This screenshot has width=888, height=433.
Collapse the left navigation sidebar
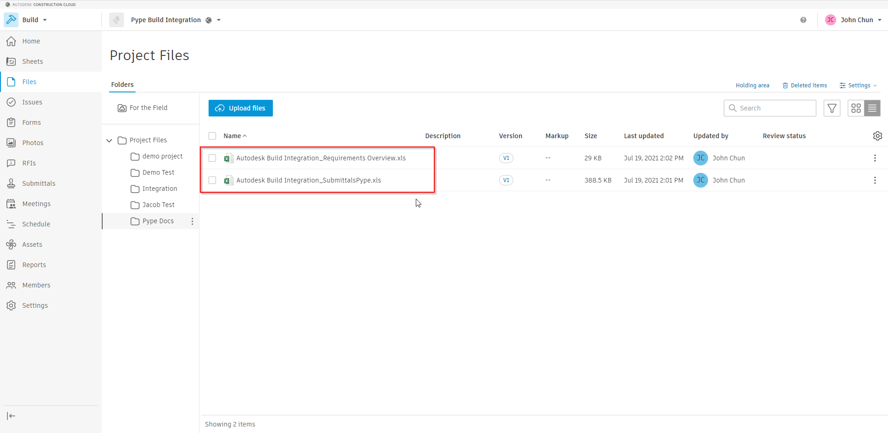(11, 416)
